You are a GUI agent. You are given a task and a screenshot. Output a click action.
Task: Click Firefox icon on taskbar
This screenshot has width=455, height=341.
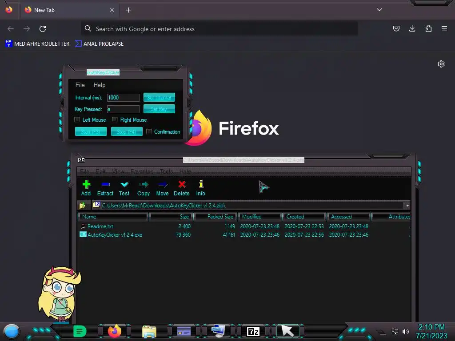[x=114, y=331]
